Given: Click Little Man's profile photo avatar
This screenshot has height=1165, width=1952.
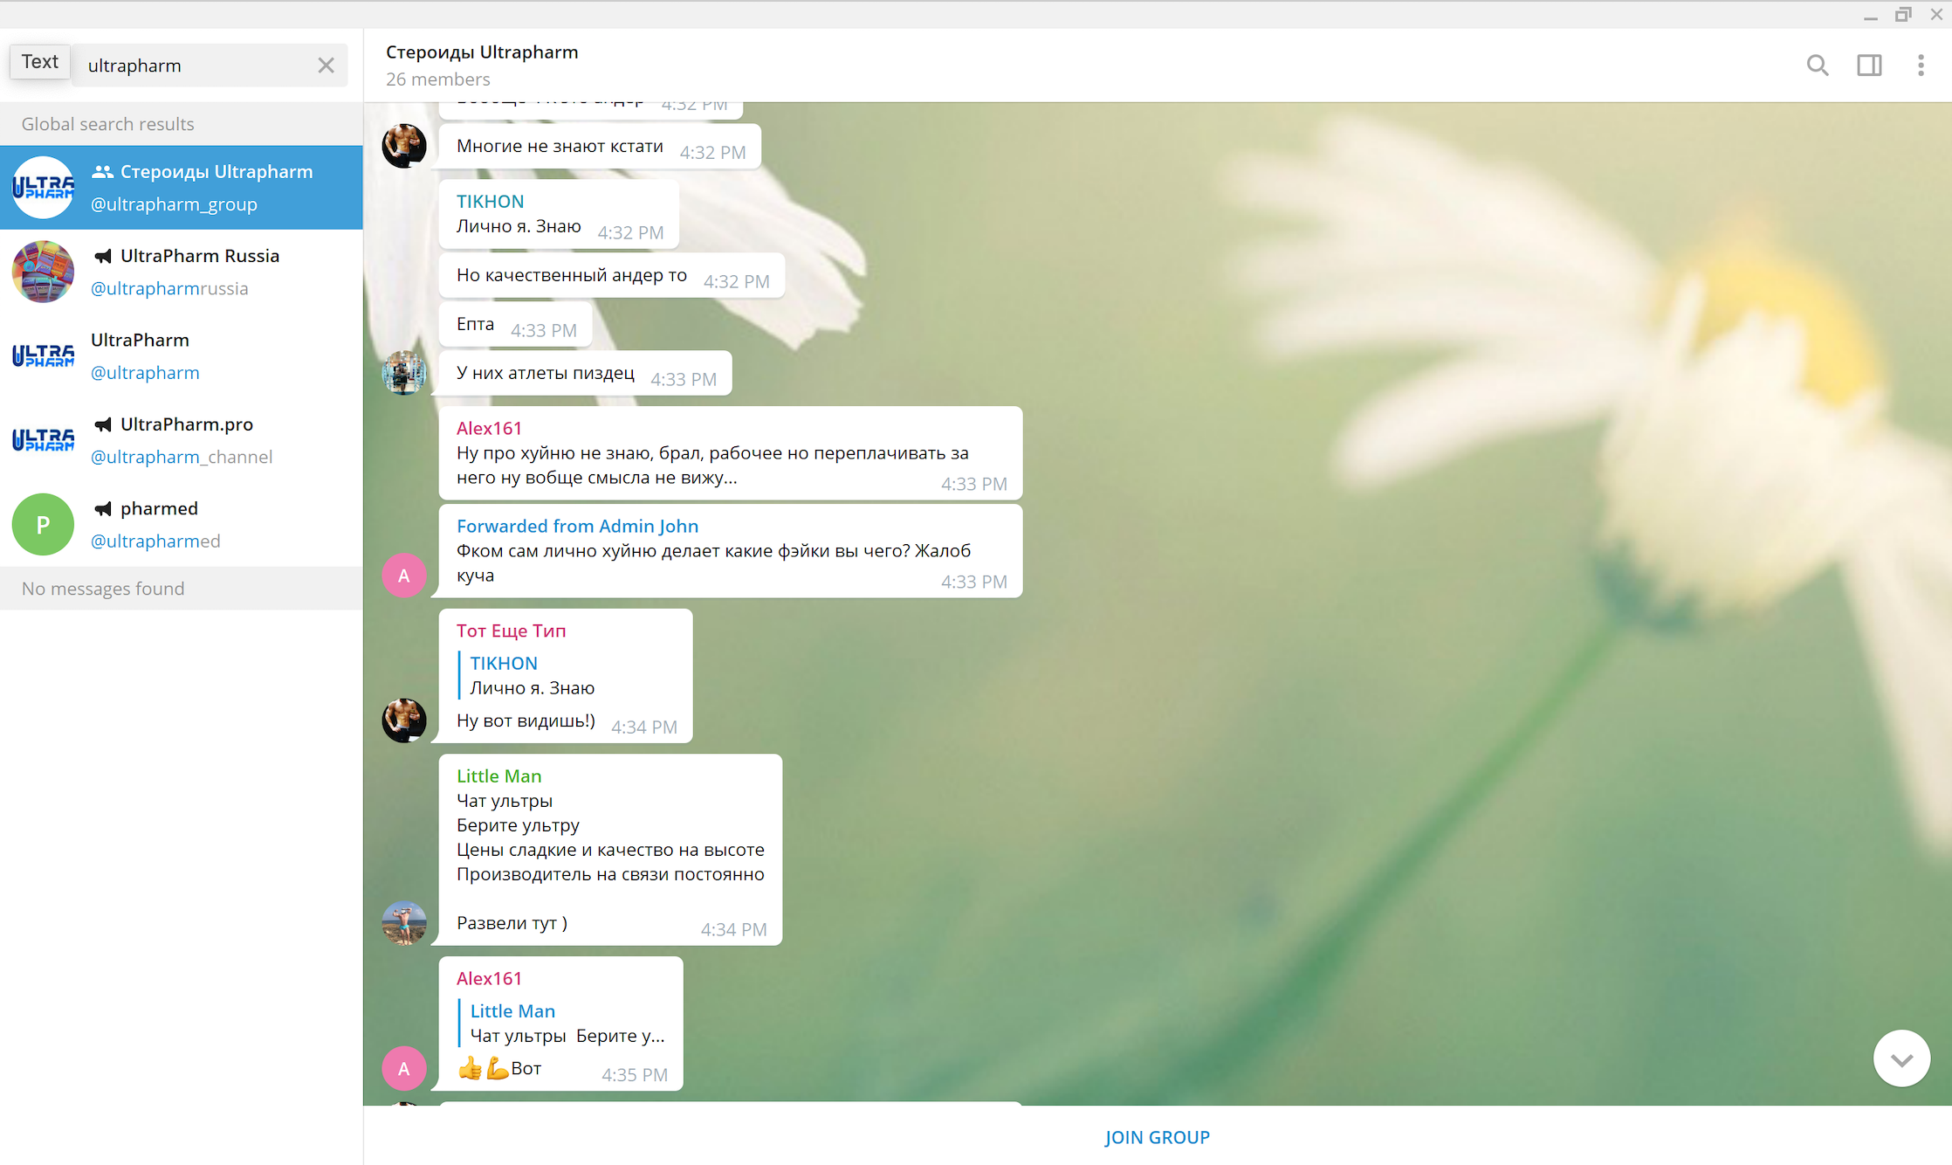Looking at the screenshot, I should click(x=403, y=923).
